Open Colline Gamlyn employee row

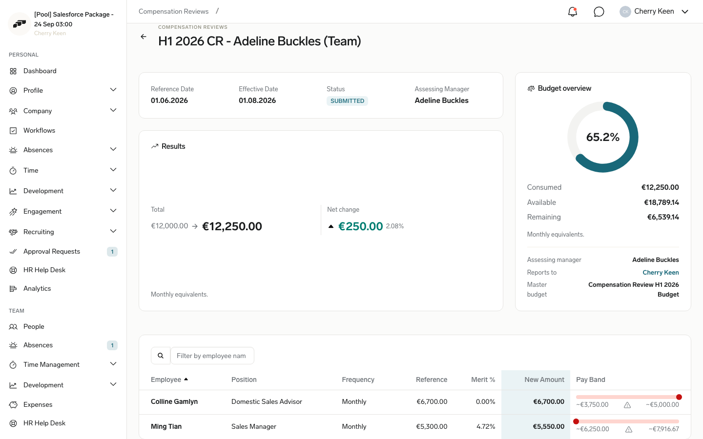415,402
